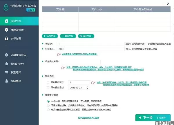Click the date spinner arrows for 2023-10-23
The width and height of the screenshot is (174, 125).
(88, 88)
